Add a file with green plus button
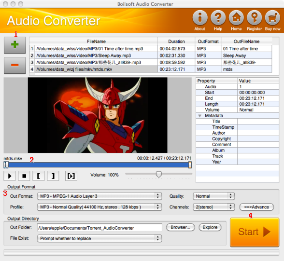Viewport: 284px width, 261px height. click(x=14, y=45)
